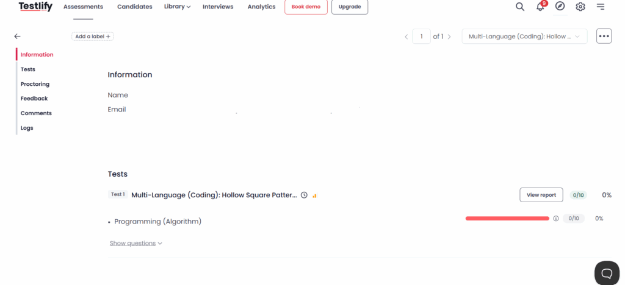
Task: Click the gray 0/10 score badge
Action: point(574,218)
